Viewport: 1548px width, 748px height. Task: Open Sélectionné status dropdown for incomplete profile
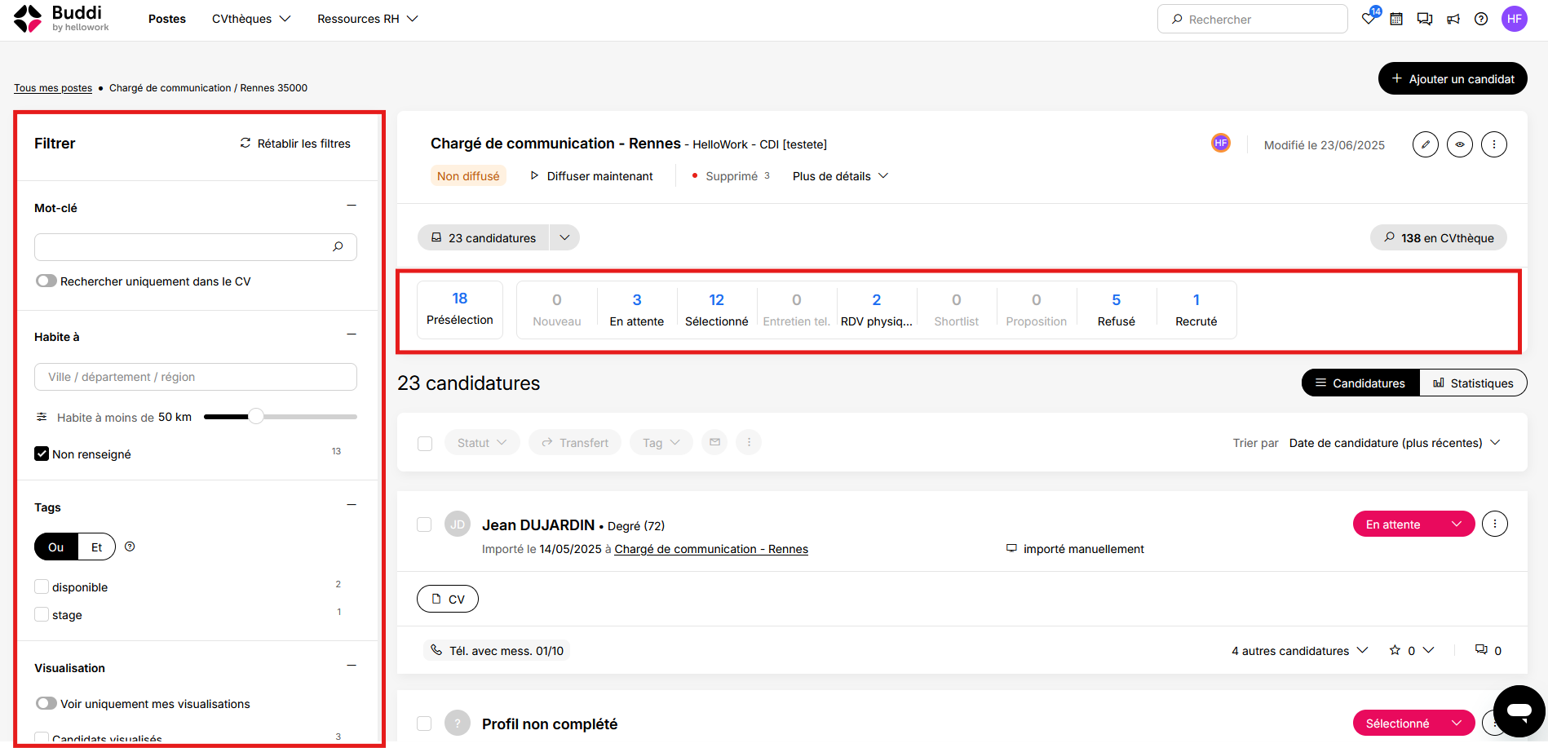tap(1413, 723)
